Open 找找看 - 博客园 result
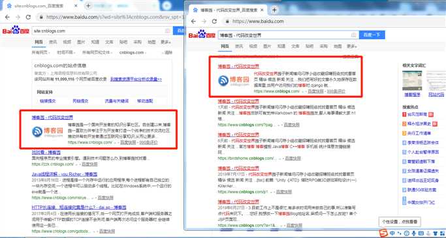This screenshot has width=446, height=238. (46, 153)
